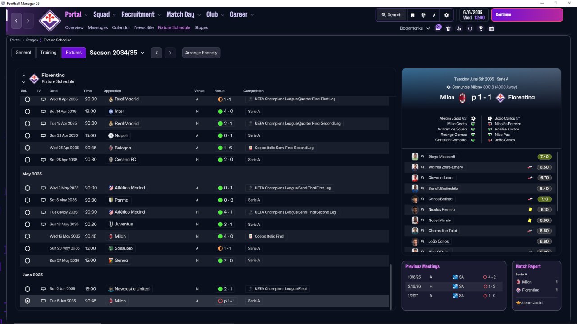This screenshot has width=577, height=324.
Task: Click the Atlético Madrid crest on the 2 May row
Action: 111,188
